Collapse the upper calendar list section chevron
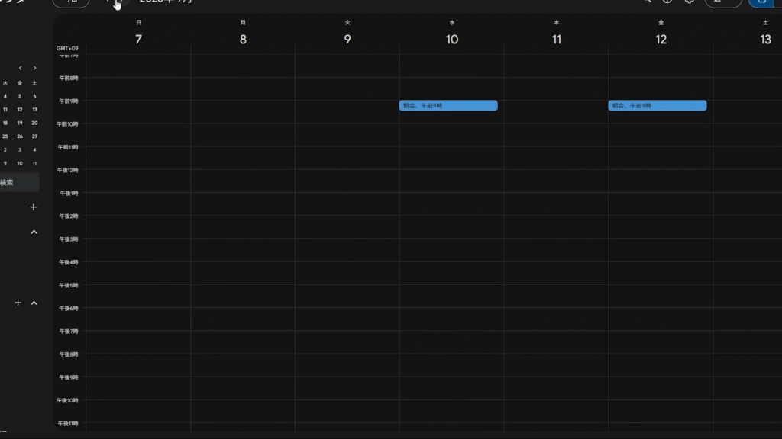 [x=34, y=232]
